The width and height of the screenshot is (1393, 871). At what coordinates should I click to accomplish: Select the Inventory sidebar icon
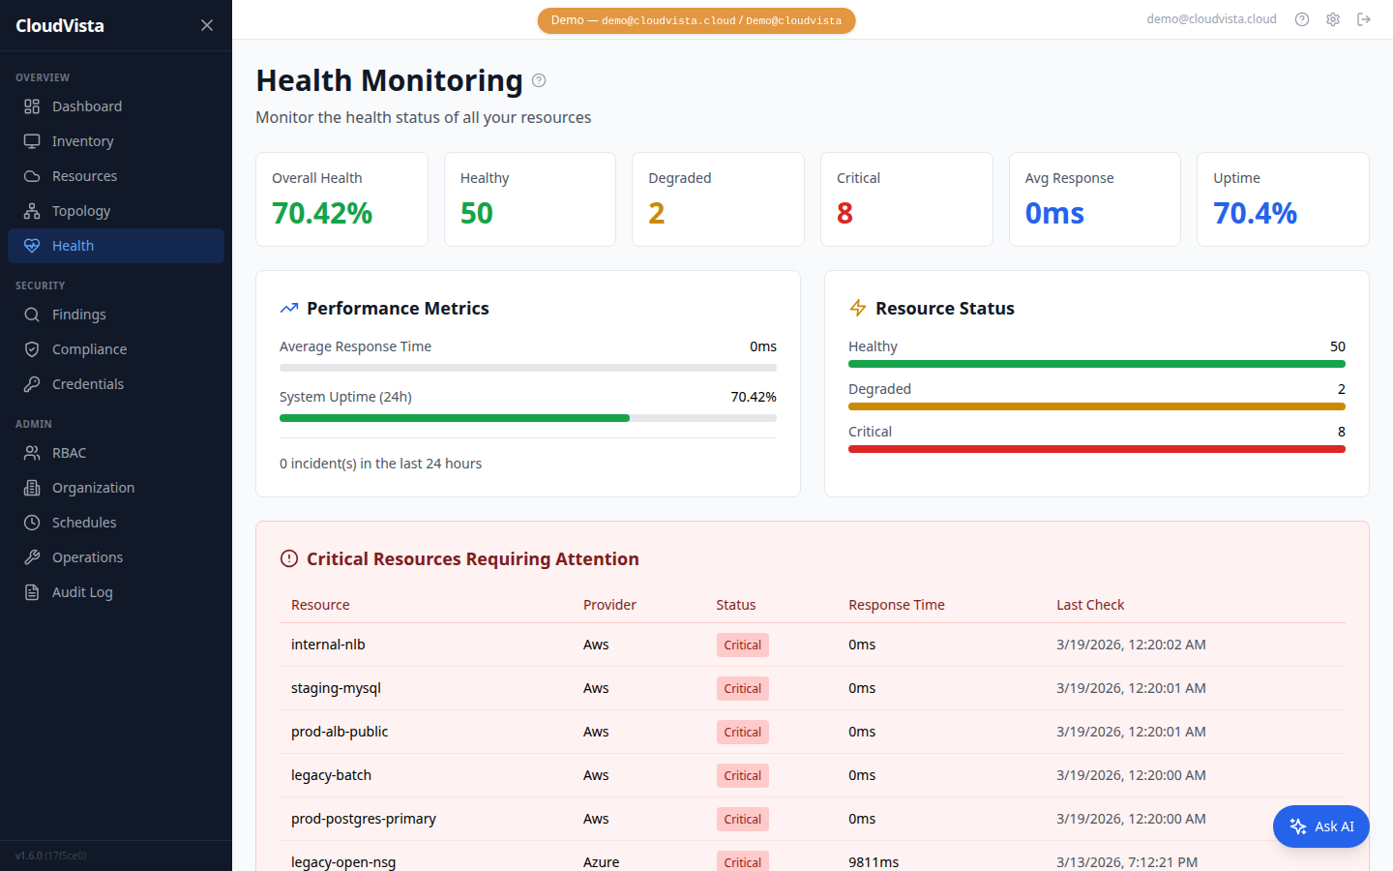pyautogui.click(x=31, y=140)
